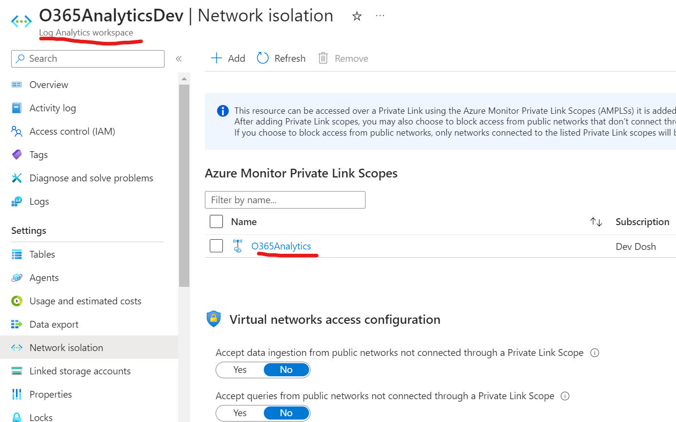Click the plus icon beside Add
Screen dimensions: 676x422
point(216,58)
